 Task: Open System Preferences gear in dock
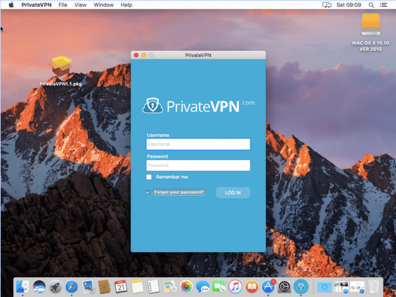tap(284, 287)
